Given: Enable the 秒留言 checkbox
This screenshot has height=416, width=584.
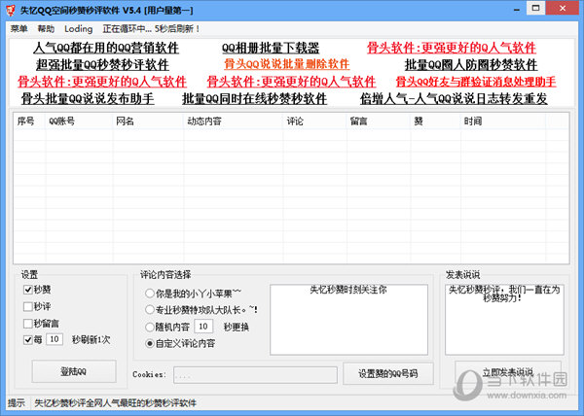Looking at the screenshot, I should coord(27,324).
